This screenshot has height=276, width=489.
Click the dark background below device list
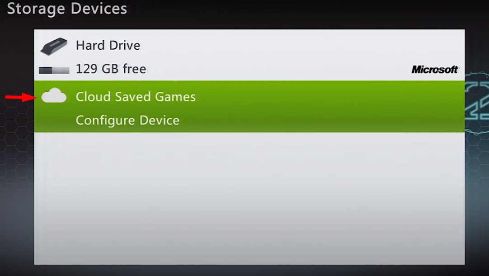(249, 271)
